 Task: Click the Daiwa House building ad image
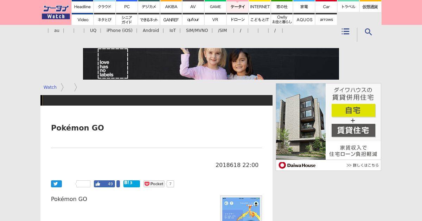click(x=301, y=122)
